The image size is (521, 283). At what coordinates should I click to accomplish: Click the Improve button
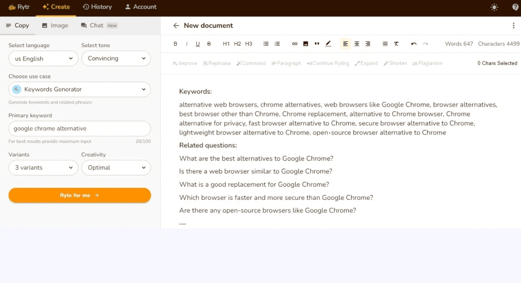[x=185, y=63]
